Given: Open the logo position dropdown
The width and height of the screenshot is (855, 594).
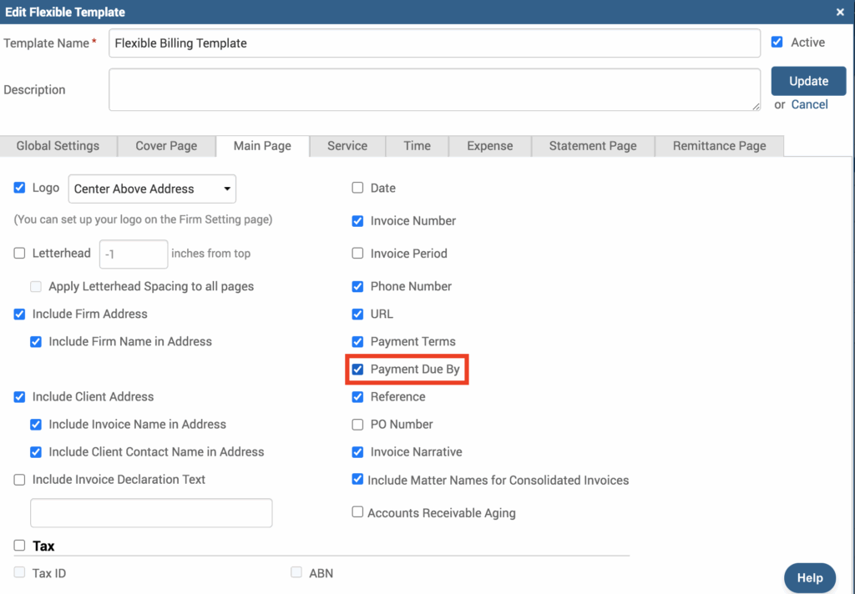Looking at the screenshot, I should click(x=152, y=189).
